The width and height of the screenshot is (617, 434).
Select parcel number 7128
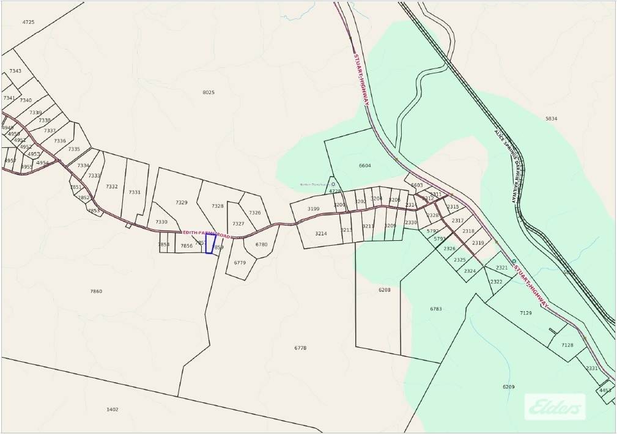tap(567, 345)
